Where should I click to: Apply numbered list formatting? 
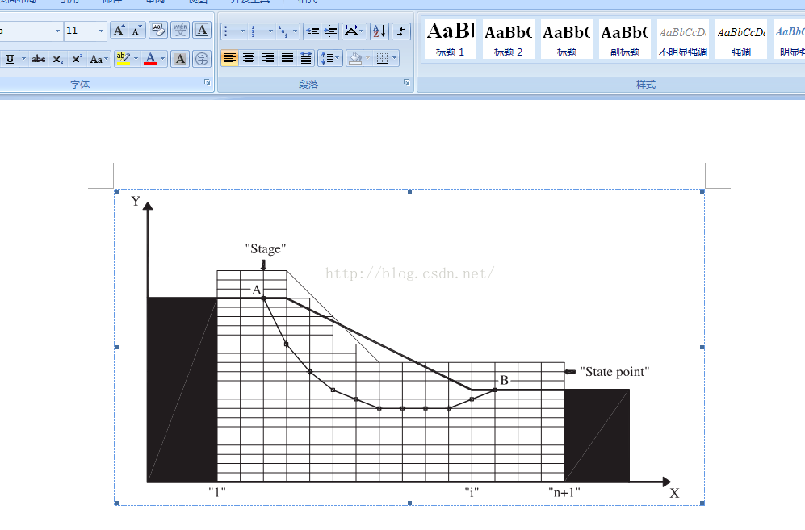(258, 31)
